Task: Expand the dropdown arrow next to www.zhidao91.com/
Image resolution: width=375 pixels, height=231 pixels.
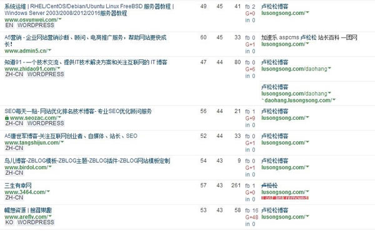Action: click(x=59, y=68)
